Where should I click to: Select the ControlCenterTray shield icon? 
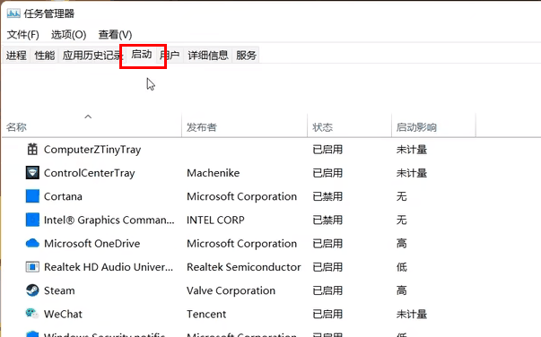click(32, 173)
